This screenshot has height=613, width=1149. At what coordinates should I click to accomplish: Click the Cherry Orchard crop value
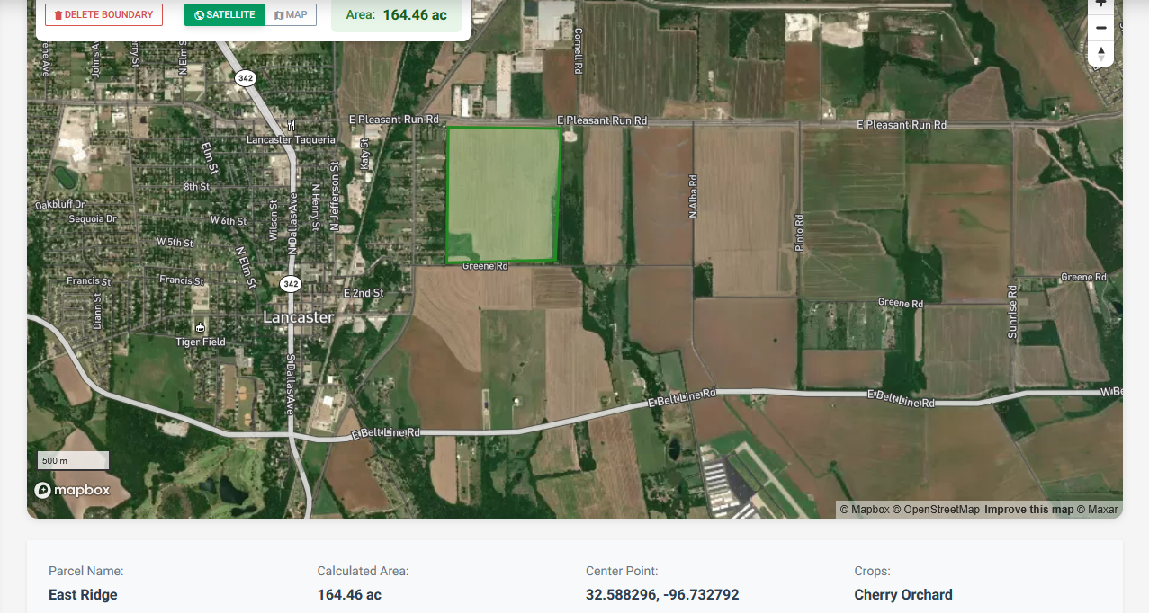tap(903, 595)
